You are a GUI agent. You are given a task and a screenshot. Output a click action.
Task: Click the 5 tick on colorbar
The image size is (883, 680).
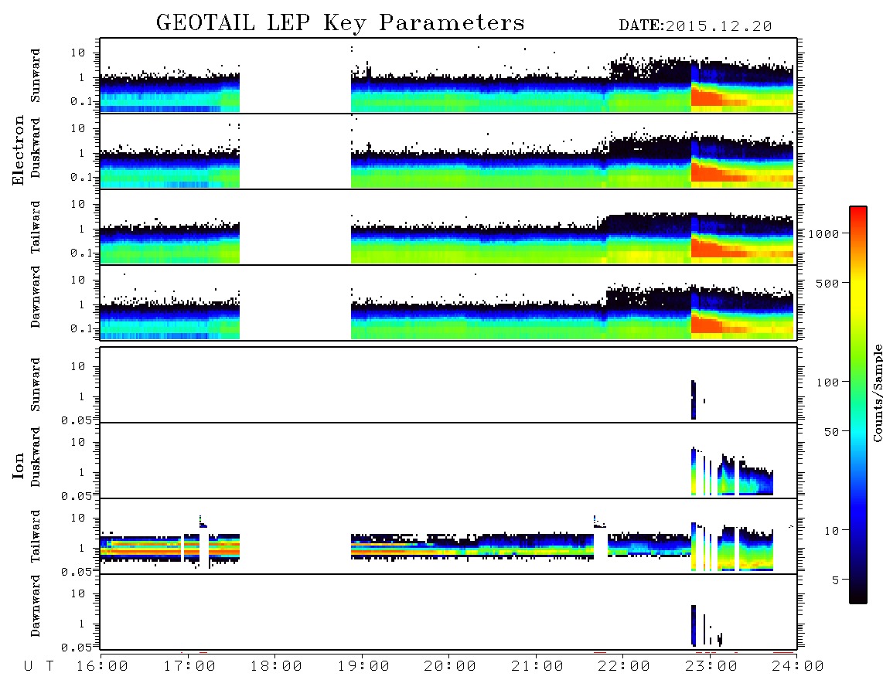(x=835, y=580)
